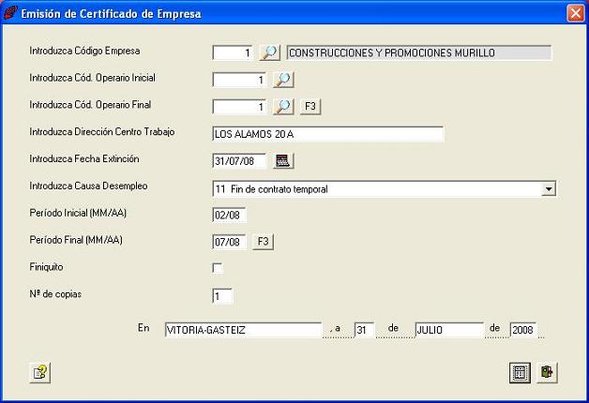Click the year field showing 2008
Viewport: 589px width, 403px height.
point(523,330)
